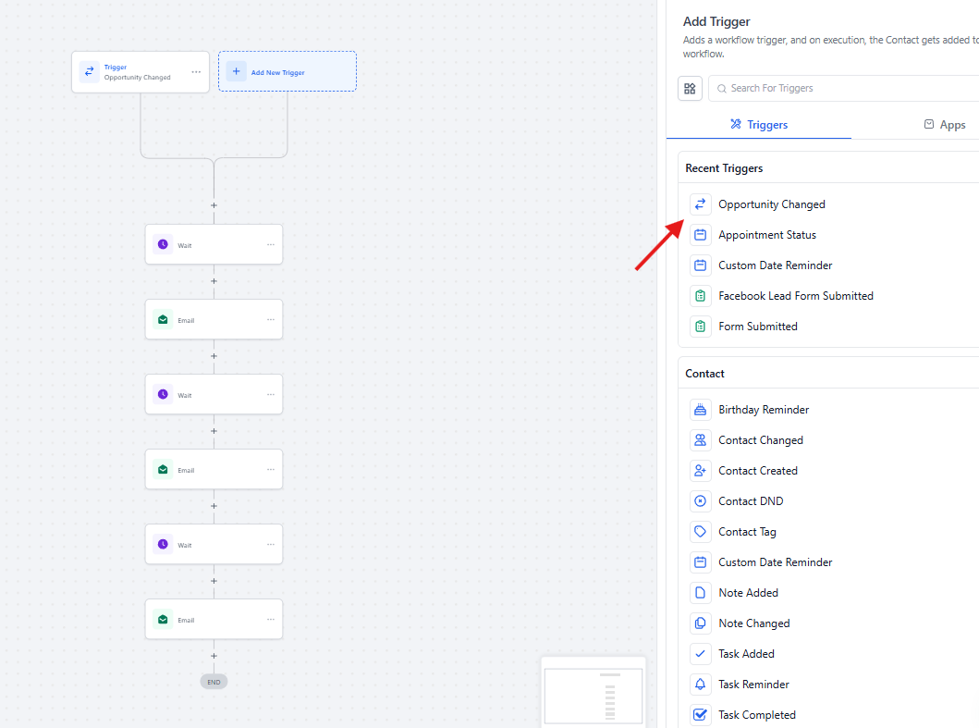This screenshot has width=979, height=728.
Task: Open three-dot menu on first Wait step
Action: [x=271, y=245]
